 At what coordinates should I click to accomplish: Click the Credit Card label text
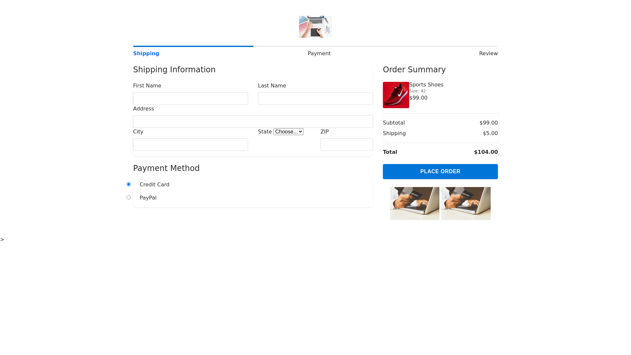point(154,185)
